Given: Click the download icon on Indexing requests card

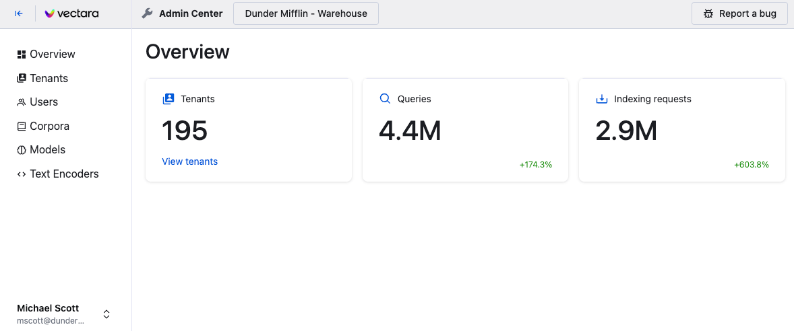Looking at the screenshot, I should (602, 99).
